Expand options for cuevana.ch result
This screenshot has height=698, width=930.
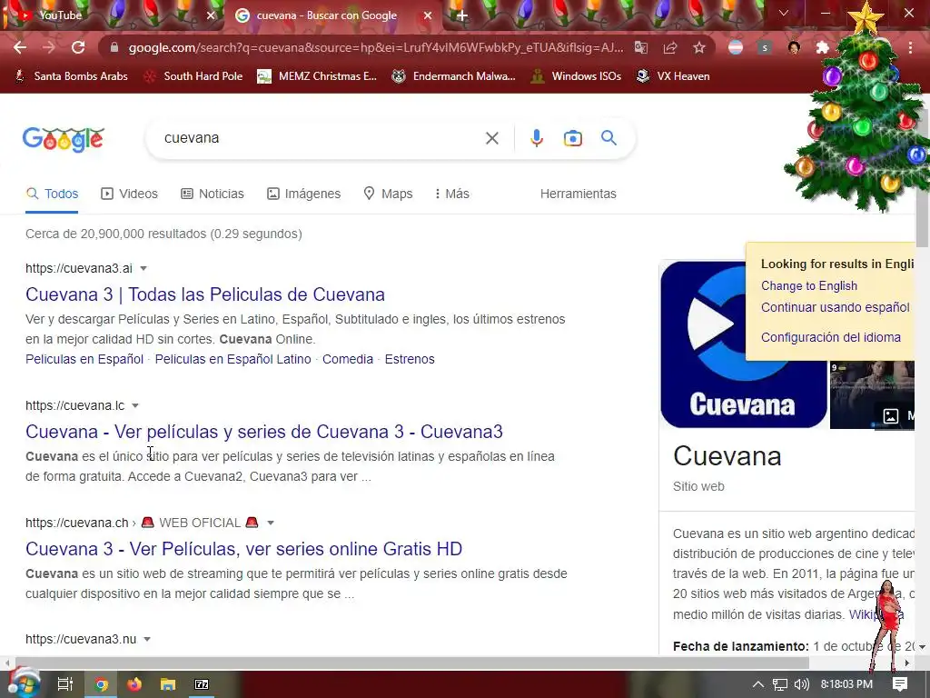click(x=271, y=523)
